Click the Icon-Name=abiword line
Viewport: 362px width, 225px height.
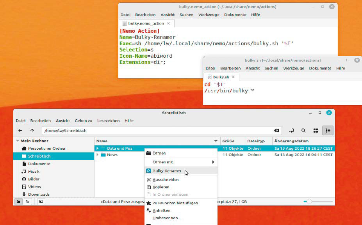(146, 56)
